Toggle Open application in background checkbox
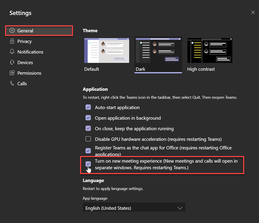The height and width of the screenshot is (223, 259). click(88, 118)
